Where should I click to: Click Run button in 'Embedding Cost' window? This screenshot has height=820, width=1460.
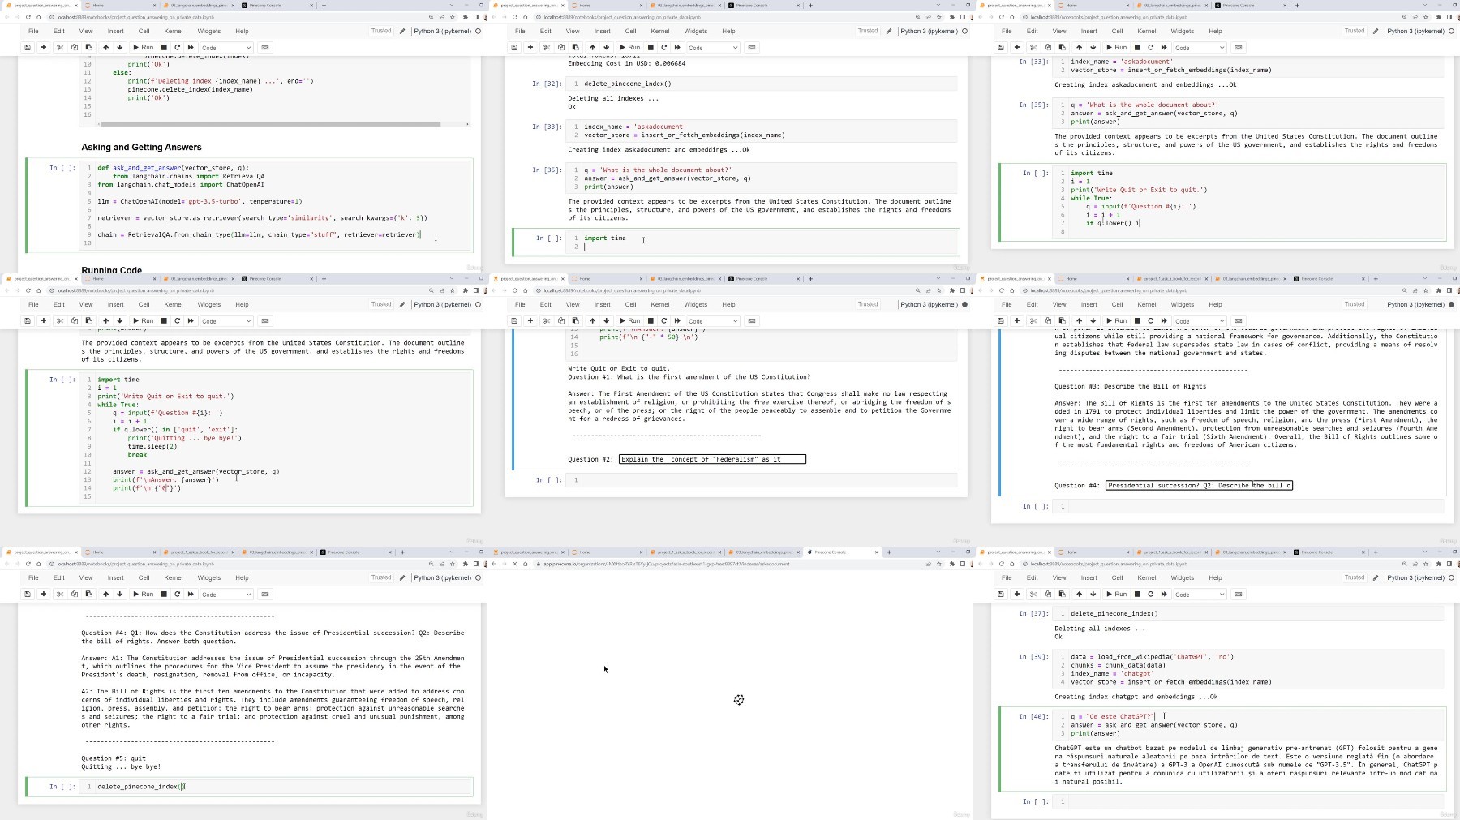coord(629,47)
